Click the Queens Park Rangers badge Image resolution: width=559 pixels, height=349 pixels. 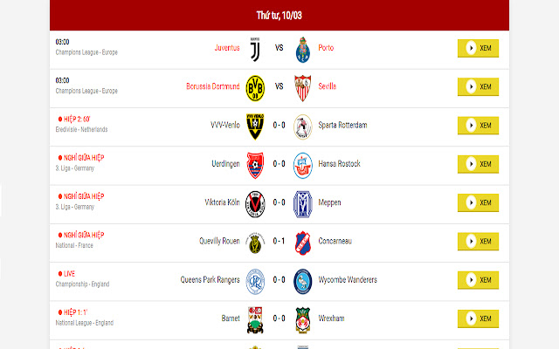coord(255,281)
